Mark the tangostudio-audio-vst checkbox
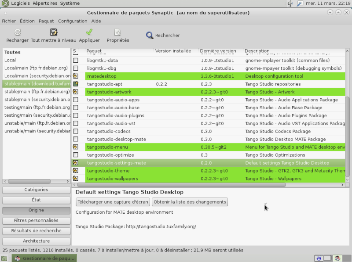Screen dimensions: 352x262 pos(76,123)
